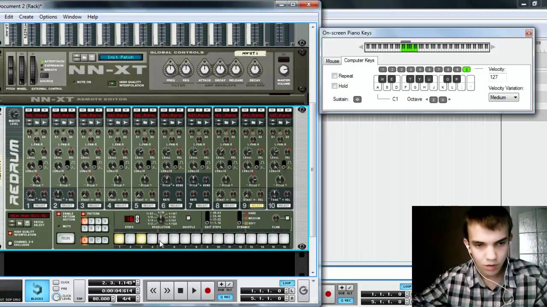Click the tempo value 80.000 field
The height and width of the screenshot is (307, 547).
pos(101,298)
